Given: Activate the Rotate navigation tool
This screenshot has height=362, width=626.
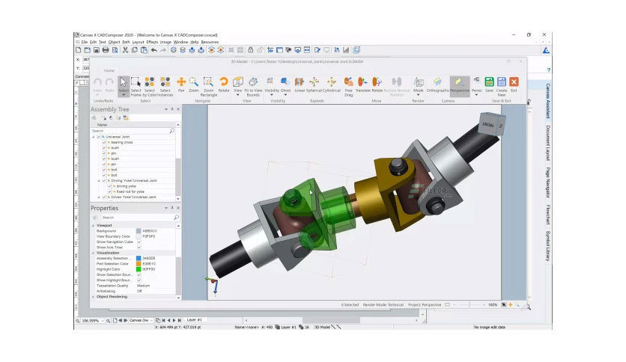Looking at the screenshot, I should tap(224, 85).
